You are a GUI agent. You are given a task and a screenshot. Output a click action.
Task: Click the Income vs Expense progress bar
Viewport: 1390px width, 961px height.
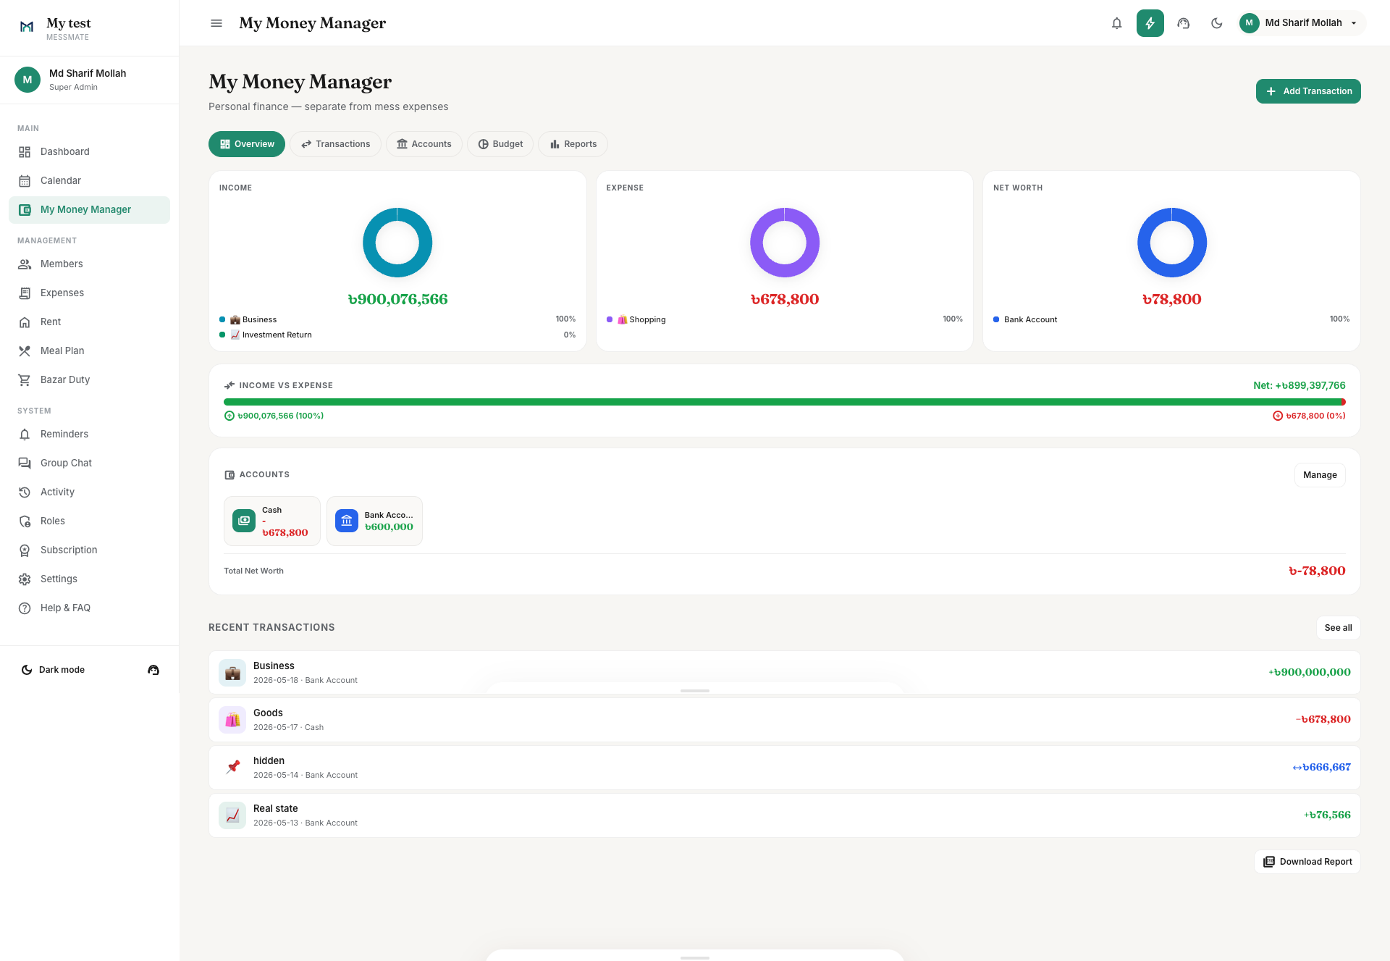coord(785,402)
